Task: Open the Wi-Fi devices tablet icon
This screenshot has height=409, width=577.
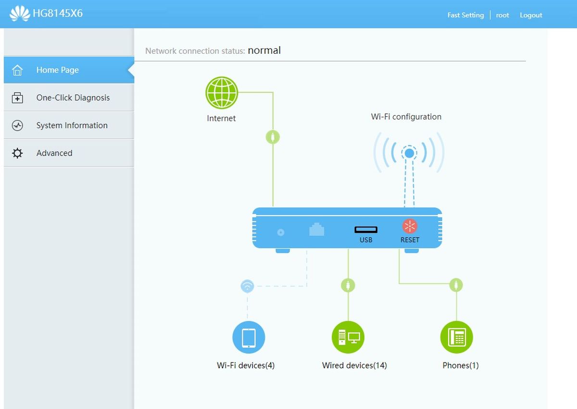Action: [249, 337]
